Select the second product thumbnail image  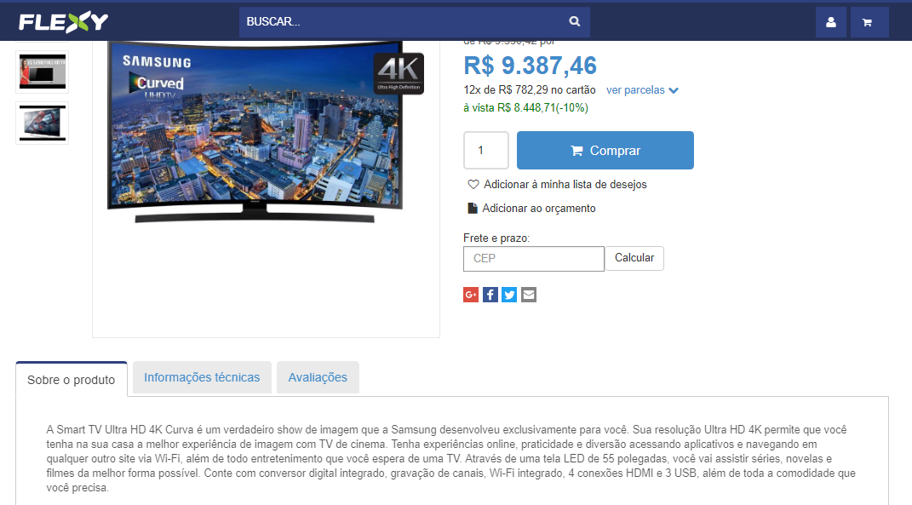click(42, 72)
